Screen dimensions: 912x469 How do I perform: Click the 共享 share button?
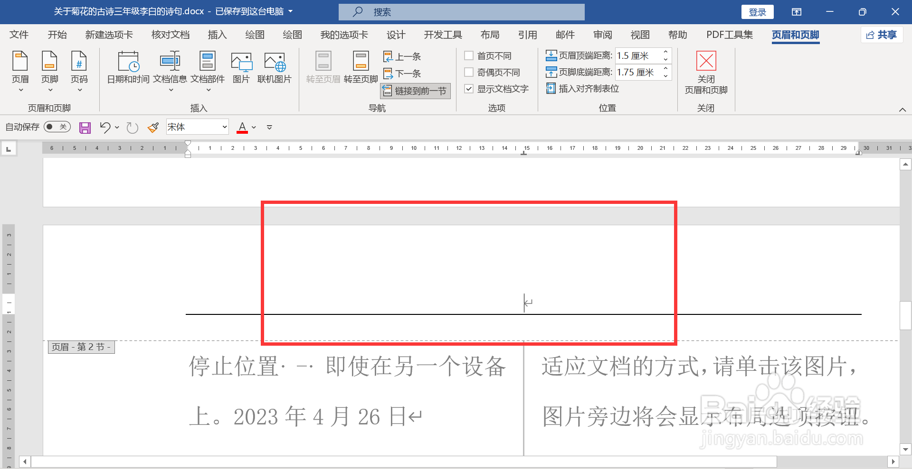[882, 35]
